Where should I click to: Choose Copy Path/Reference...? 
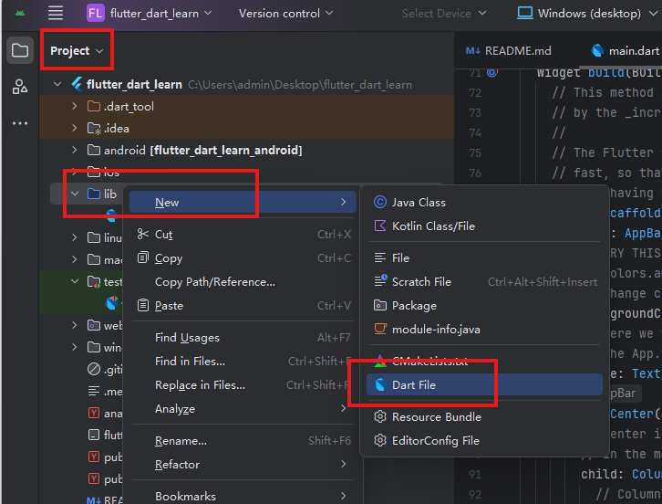point(243,281)
